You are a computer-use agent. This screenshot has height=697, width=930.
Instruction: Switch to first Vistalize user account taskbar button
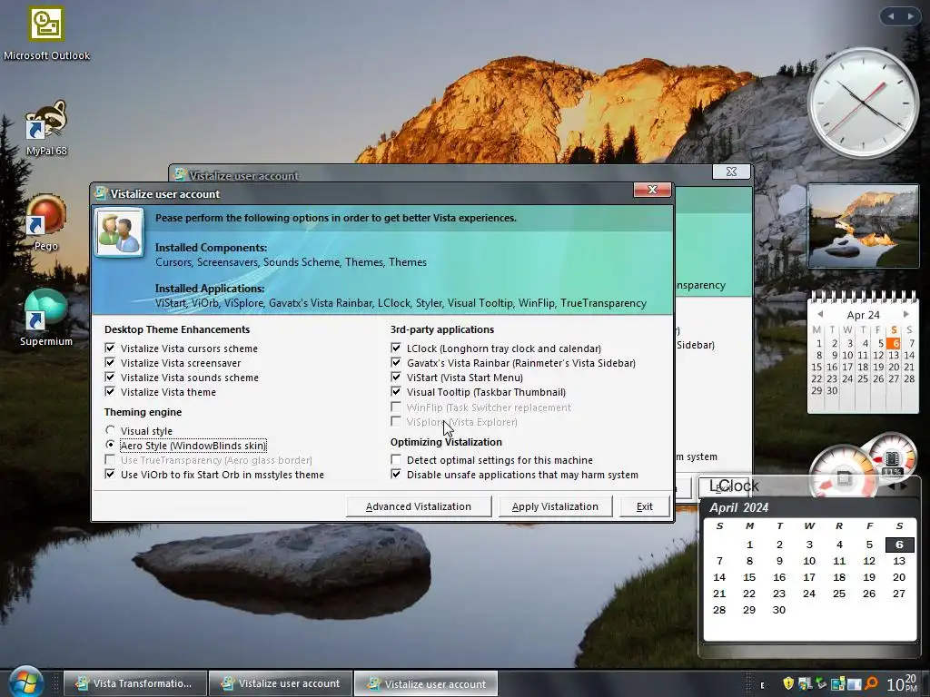point(281,683)
